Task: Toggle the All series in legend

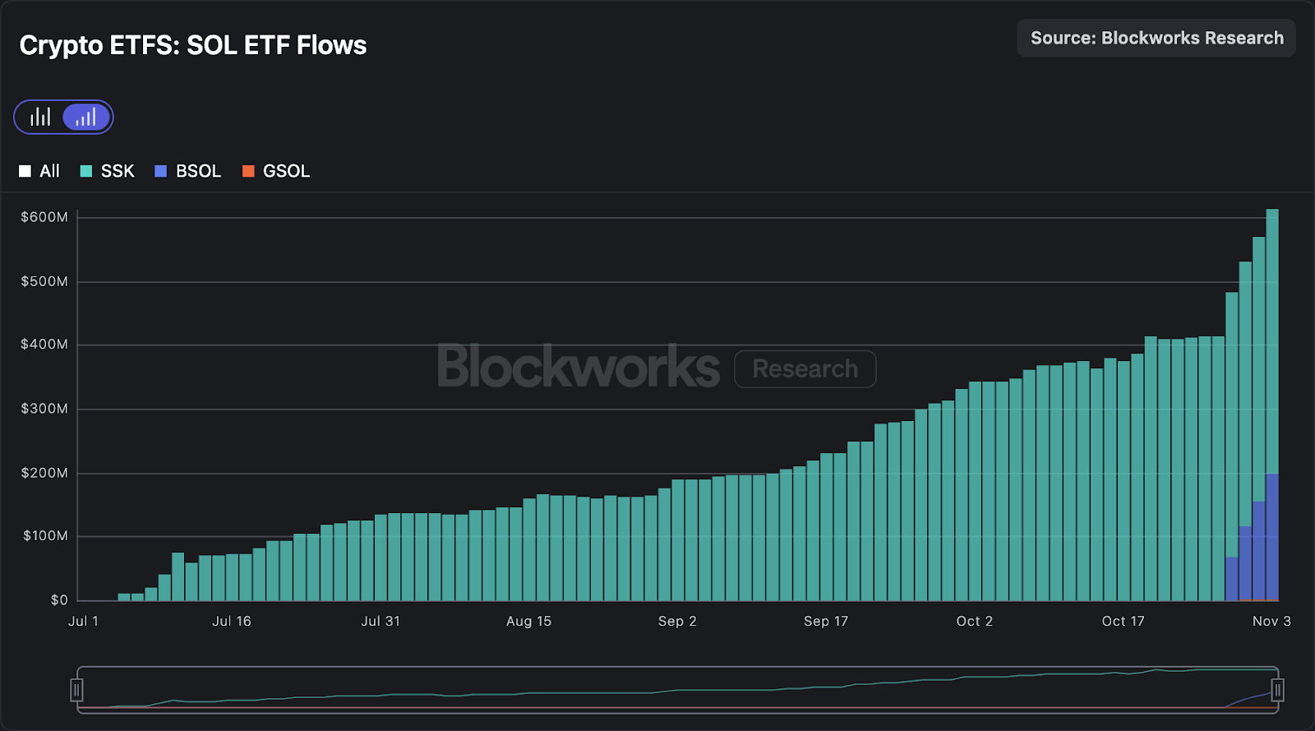Action: pos(39,171)
